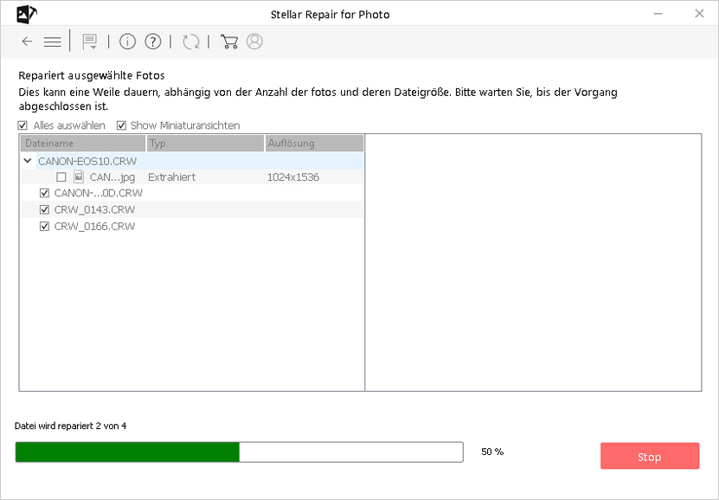719x500 pixels.
Task: Collapse the CANON-EOS10.CRW tree node
Action: click(28, 161)
